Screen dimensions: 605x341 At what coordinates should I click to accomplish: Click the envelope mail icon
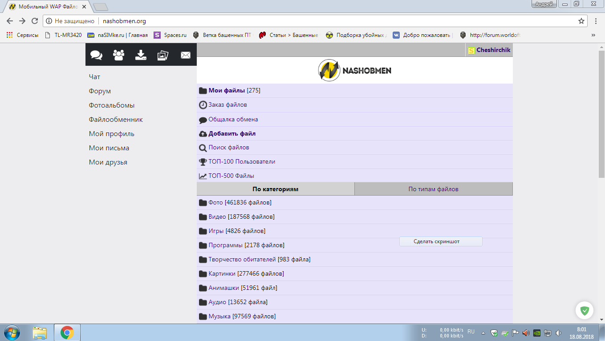point(185,55)
